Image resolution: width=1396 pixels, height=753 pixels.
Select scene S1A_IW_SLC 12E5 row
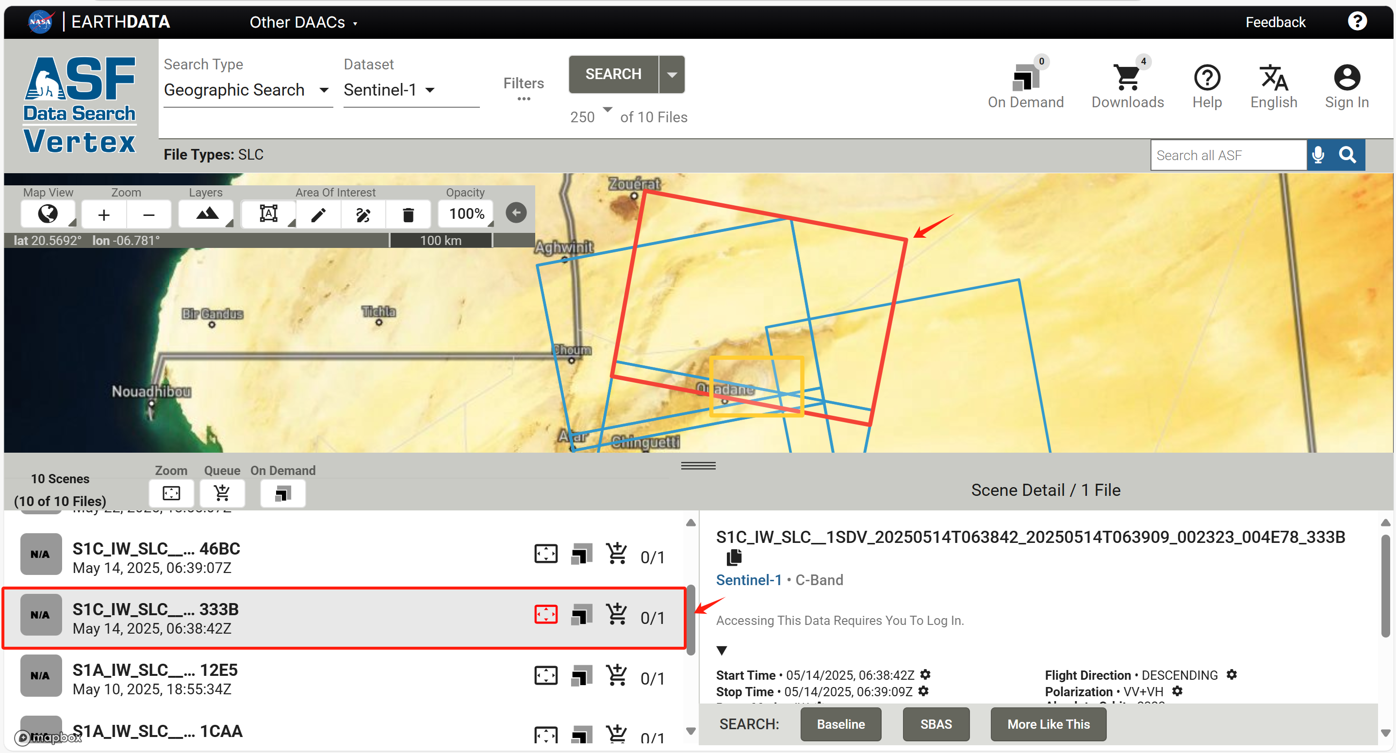coord(345,678)
